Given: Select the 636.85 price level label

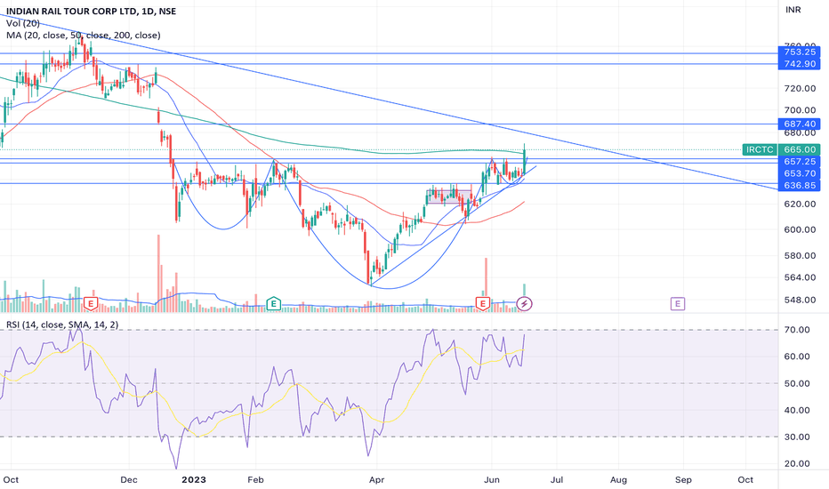Looking at the screenshot, I should 800,185.
